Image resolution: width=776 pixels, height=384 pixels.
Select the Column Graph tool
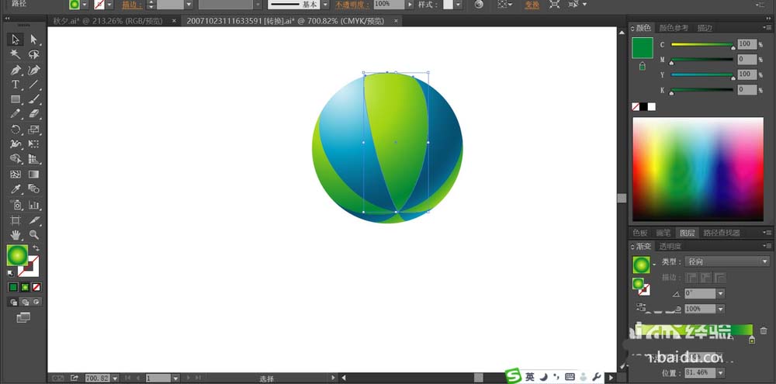coord(33,204)
